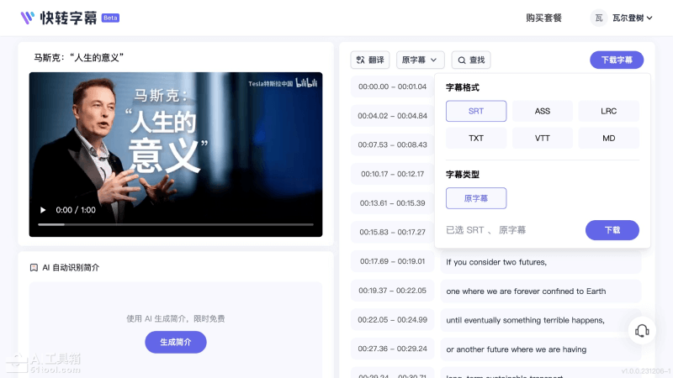Click the user avatar 瓦 icon

coord(598,18)
